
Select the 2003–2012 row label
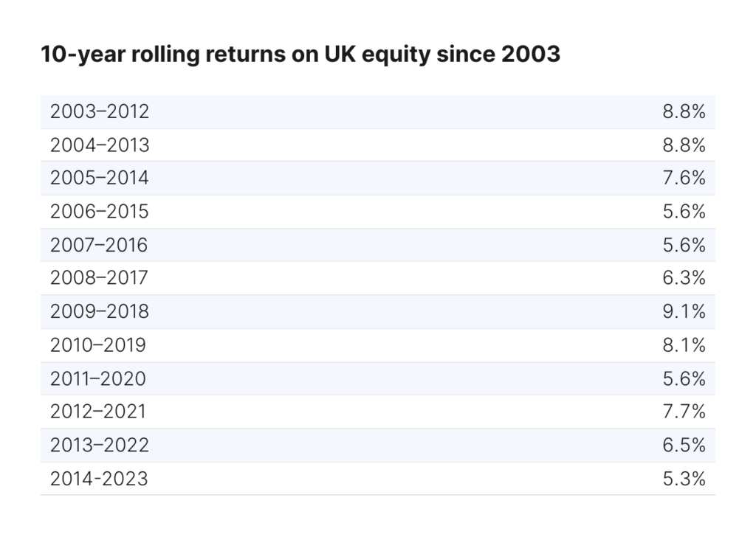tap(100, 111)
